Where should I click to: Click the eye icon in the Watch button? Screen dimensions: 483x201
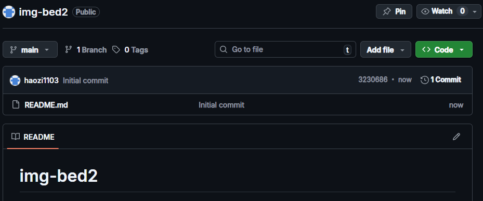point(425,12)
